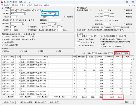Open the ヘルプ(H) menu
Viewport: 136px width, 105px height.
(46, 5)
